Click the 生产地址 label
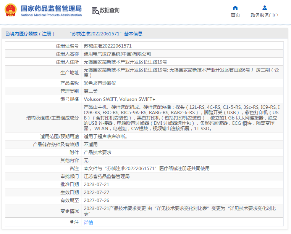 [70, 72]
